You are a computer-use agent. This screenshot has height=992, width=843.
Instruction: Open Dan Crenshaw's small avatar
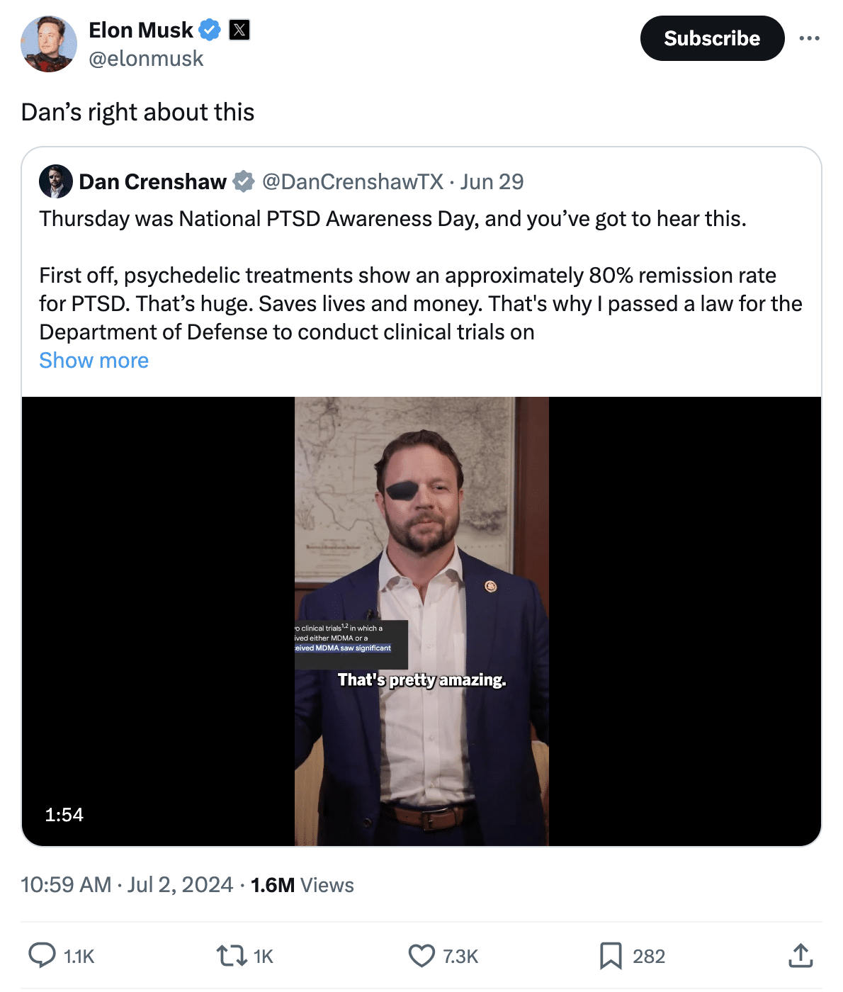click(x=56, y=181)
